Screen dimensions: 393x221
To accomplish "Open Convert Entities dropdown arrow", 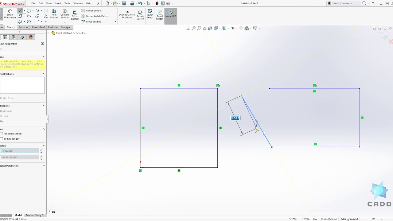I will (x=65, y=22).
